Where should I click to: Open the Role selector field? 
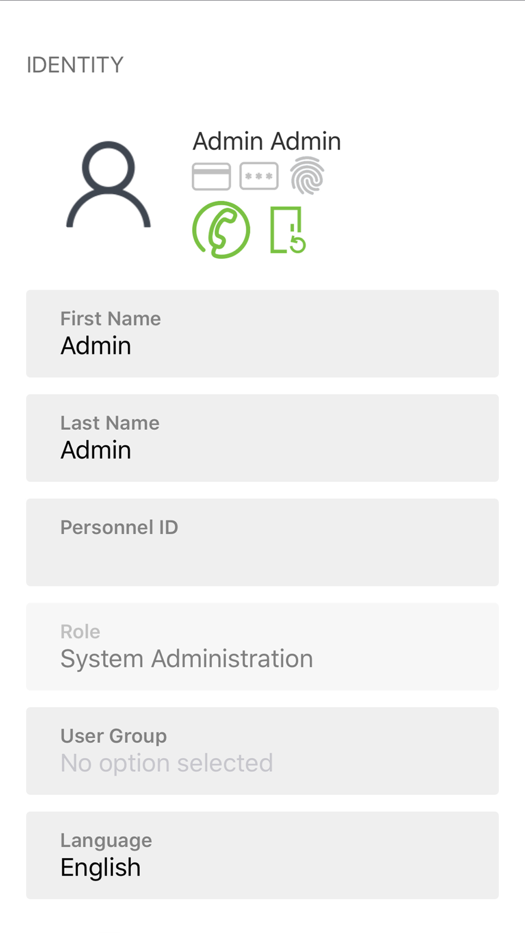click(262, 646)
